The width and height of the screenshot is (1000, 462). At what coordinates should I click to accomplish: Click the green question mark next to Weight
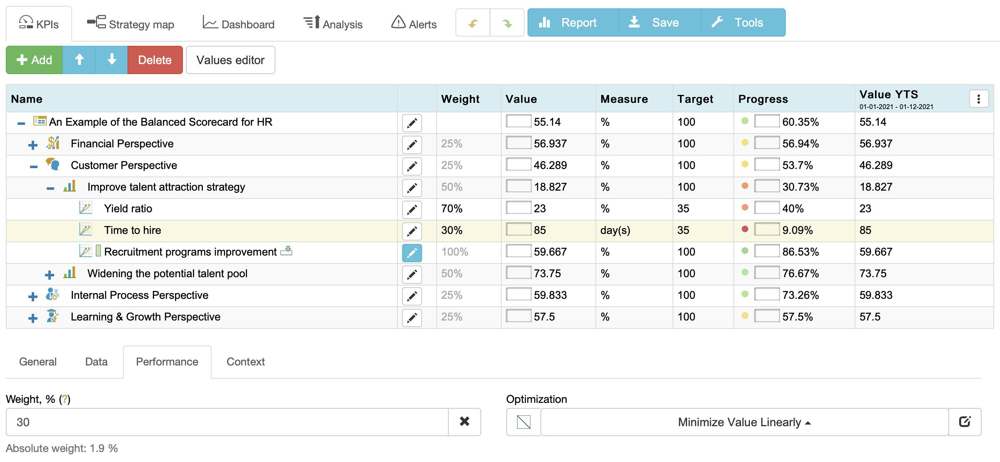click(65, 399)
